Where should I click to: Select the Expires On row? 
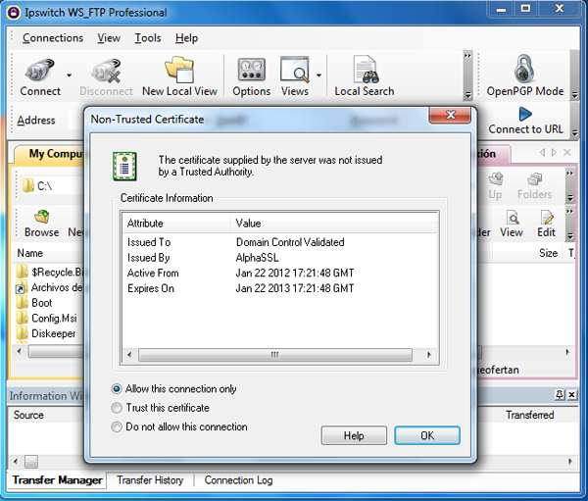pyautogui.click(x=279, y=288)
